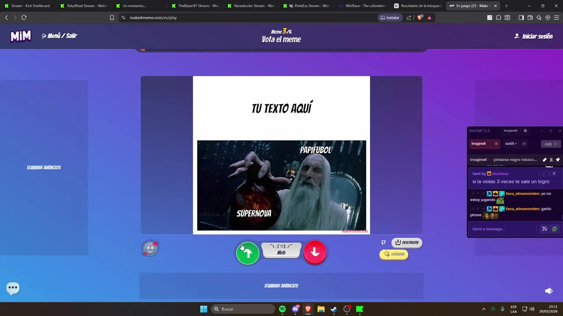Open the Brave Shields lion icon
The image size is (563, 316).
(x=420, y=18)
